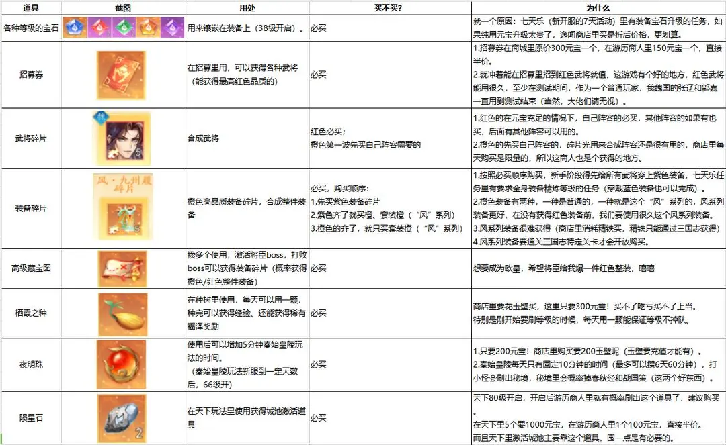Image resolution: width=726 pixels, height=445 pixels.
Task: Select the 买不买? column header
Action: [x=389, y=7]
